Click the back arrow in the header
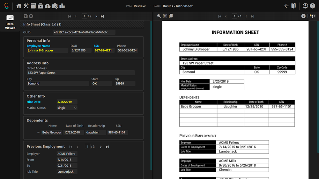Screen dimensions: 319x179 tap(286, 6)
